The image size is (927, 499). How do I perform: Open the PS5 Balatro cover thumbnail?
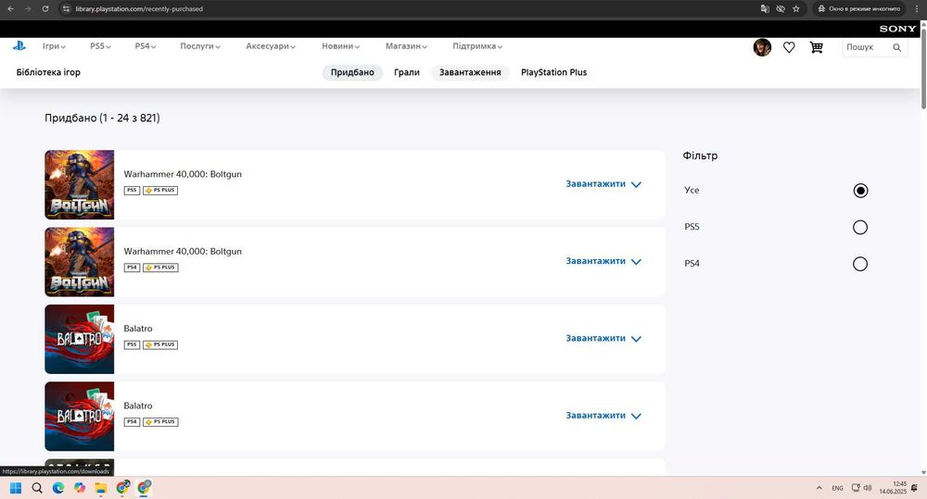79,339
